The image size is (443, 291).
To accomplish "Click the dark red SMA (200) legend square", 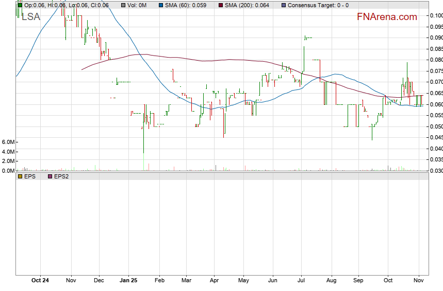I will 220,5.
